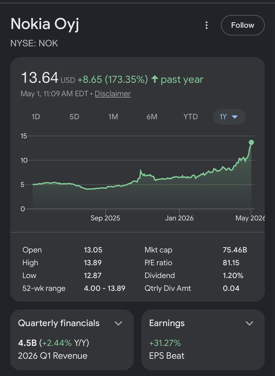Click the Open value 13.05
This screenshot has height=376, width=275.
pos(93,250)
